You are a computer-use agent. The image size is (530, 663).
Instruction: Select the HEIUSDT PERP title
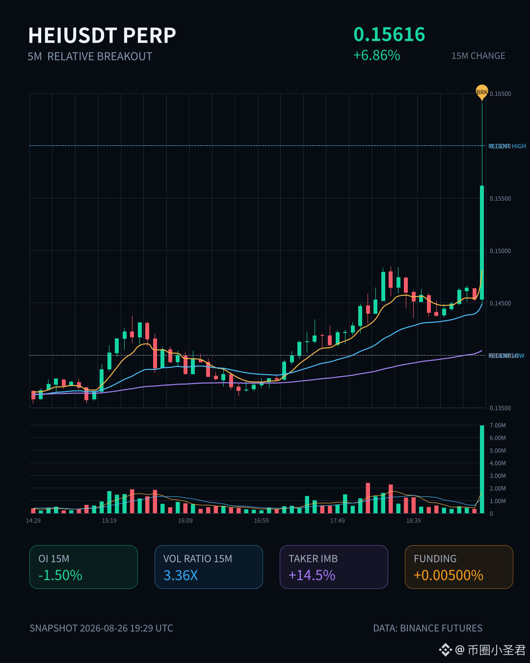click(x=102, y=35)
